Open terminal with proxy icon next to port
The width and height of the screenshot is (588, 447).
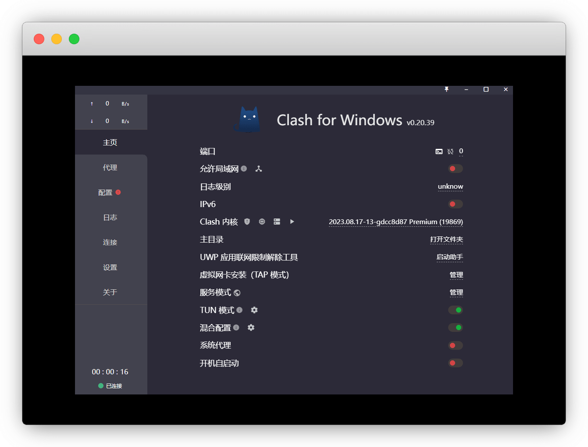point(439,151)
